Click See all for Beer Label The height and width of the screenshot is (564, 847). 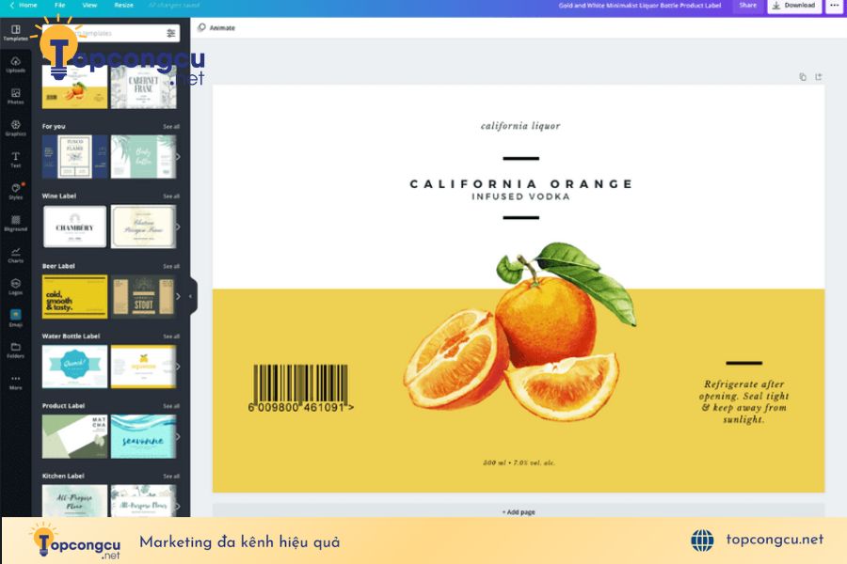171,267
